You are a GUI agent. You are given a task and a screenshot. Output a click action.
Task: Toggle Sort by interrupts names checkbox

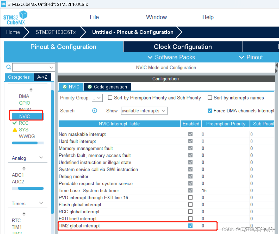pos(210,98)
